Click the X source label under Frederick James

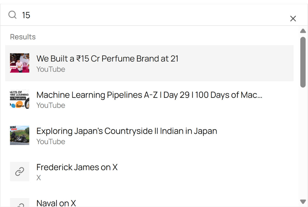tap(39, 178)
